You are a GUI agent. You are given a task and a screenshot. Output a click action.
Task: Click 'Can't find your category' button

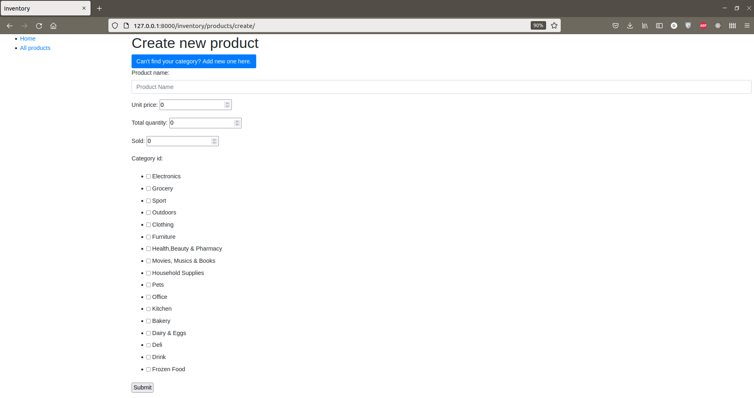(194, 61)
